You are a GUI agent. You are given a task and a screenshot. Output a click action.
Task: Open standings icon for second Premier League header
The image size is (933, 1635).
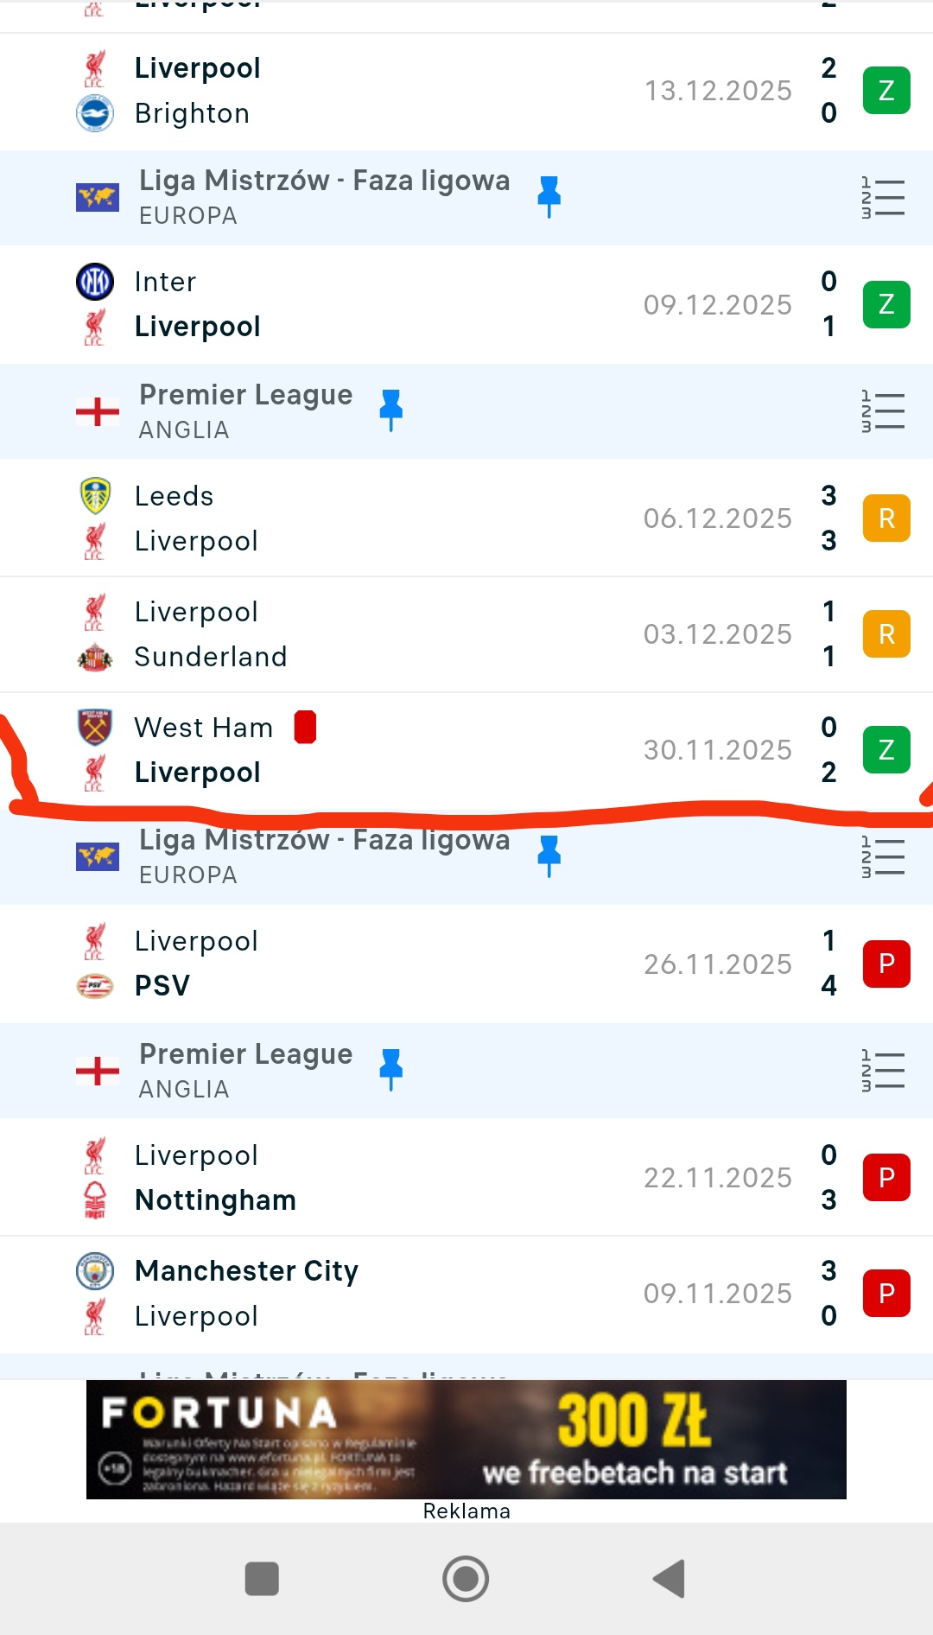(x=883, y=1071)
